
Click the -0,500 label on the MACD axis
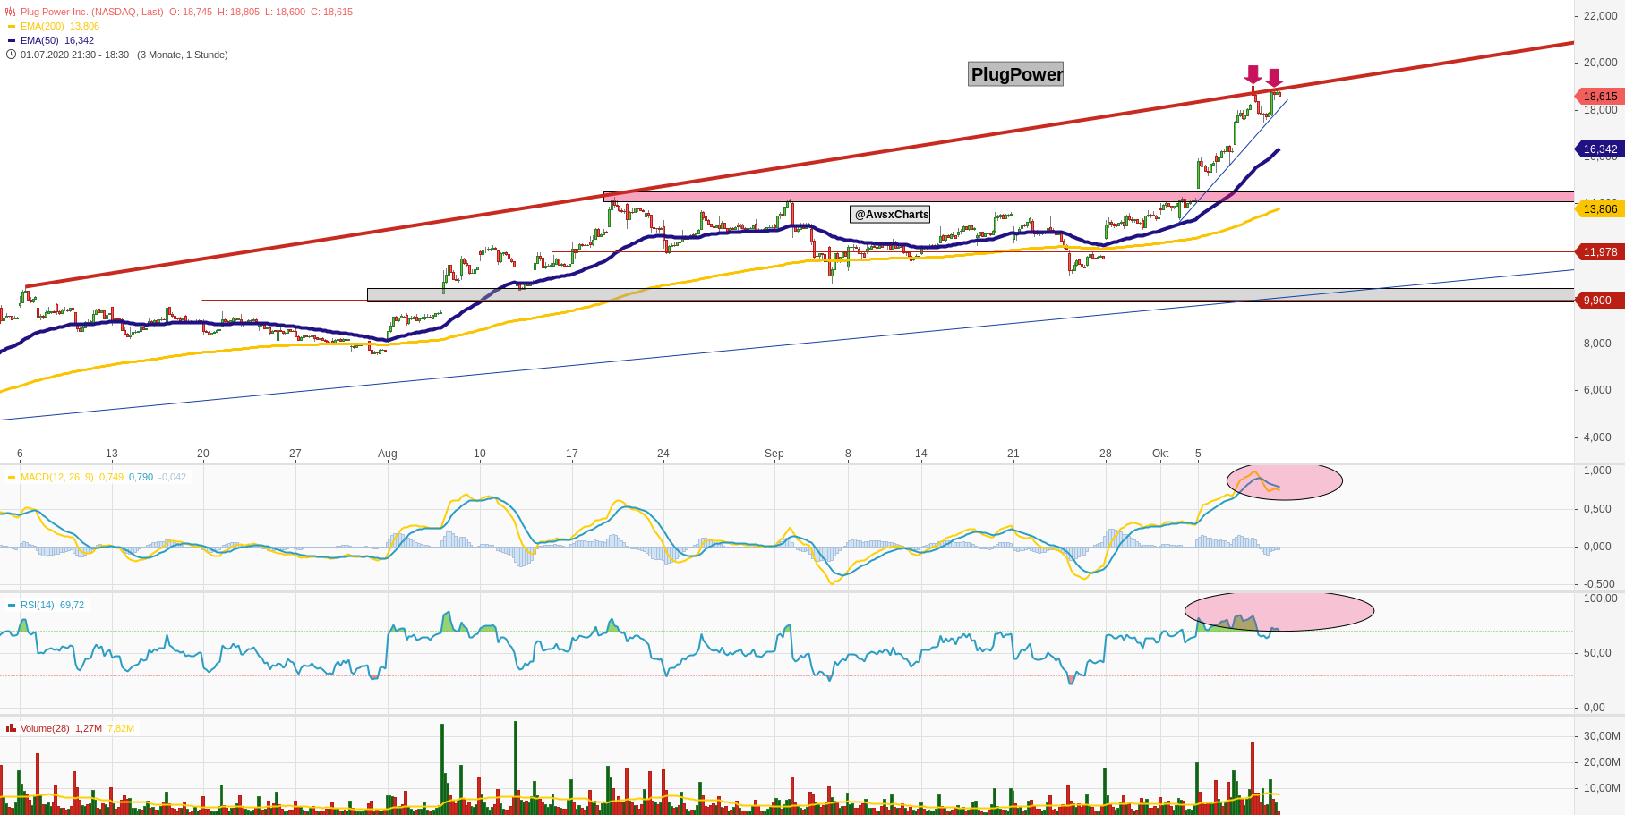click(1599, 584)
